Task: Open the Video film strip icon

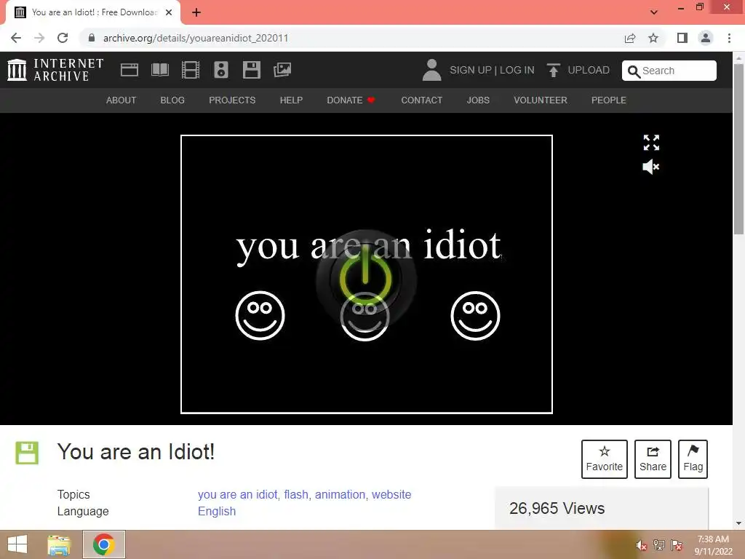Action: click(x=191, y=70)
